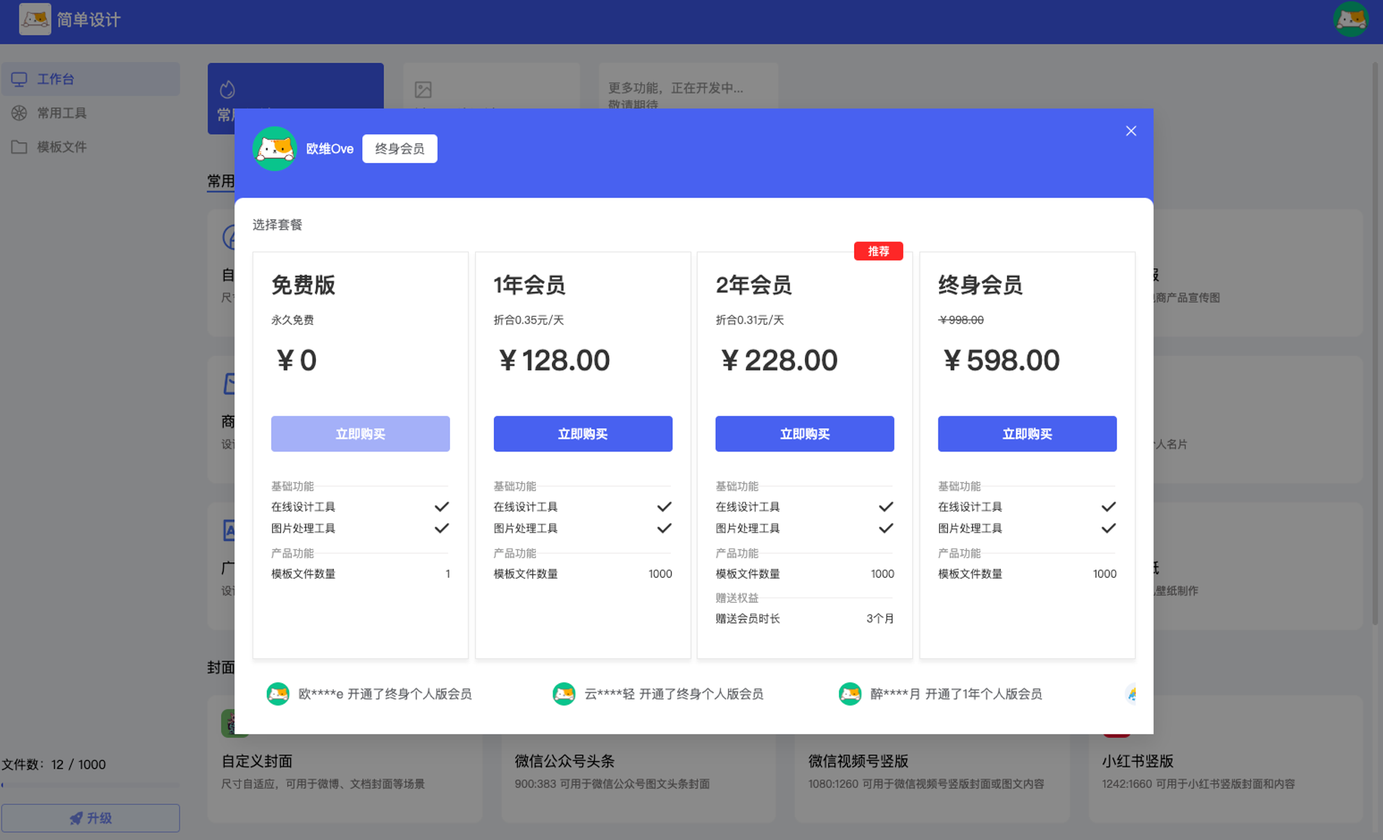The height and width of the screenshot is (840, 1383).
Task: Click the disabled 立即购买 under 免费版
Action: coord(360,433)
